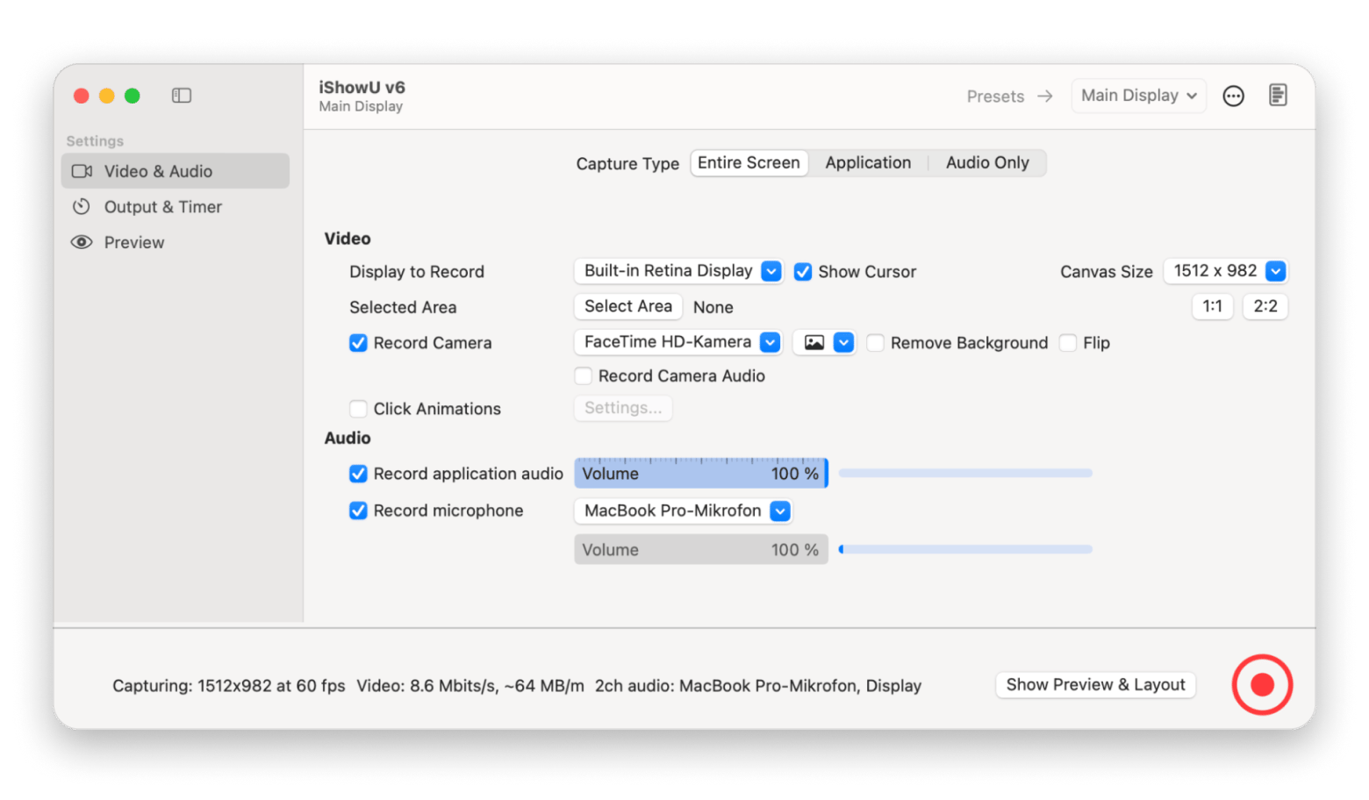Click the 'Capture Type' label
Image resolution: width=1369 pixels, height=800 pixels.
point(627,164)
